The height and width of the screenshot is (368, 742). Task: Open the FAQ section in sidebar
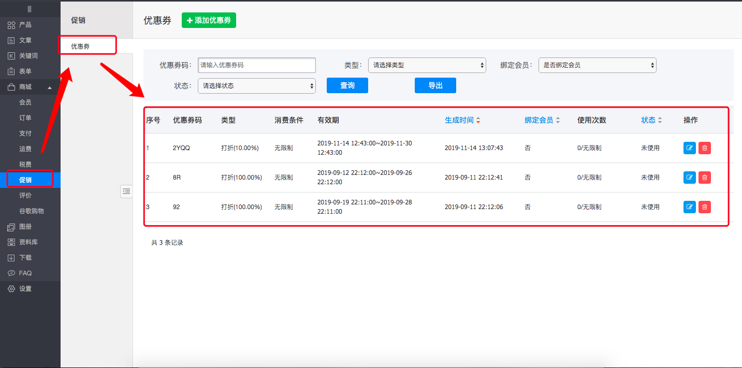click(25, 273)
